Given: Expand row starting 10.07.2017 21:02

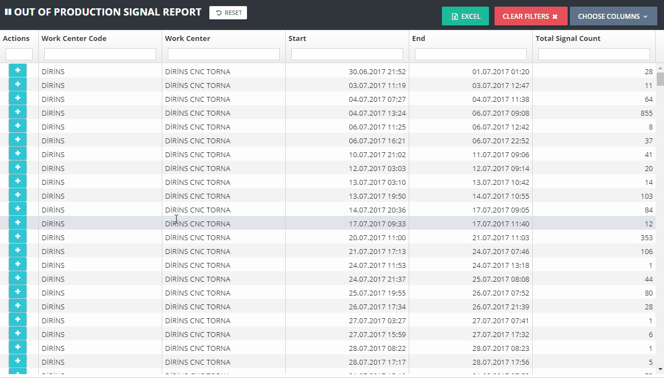Looking at the screenshot, I should click(x=18, y=153).
